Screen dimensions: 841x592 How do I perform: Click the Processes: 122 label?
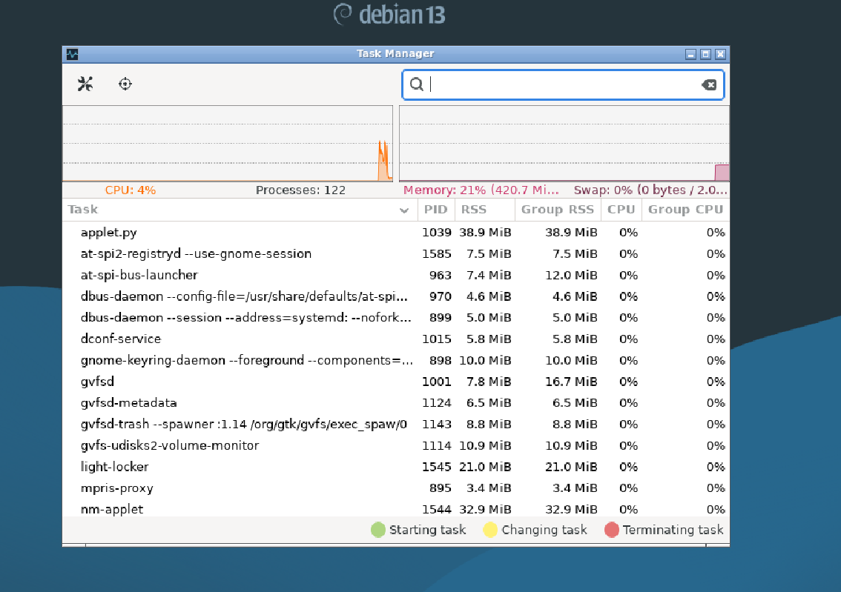(x=300, y=190)
